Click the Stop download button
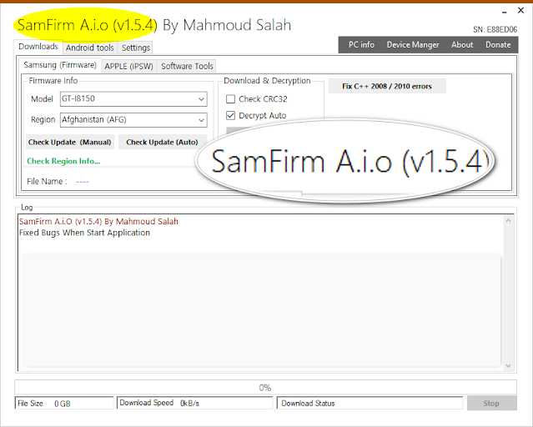 [491, 403]
